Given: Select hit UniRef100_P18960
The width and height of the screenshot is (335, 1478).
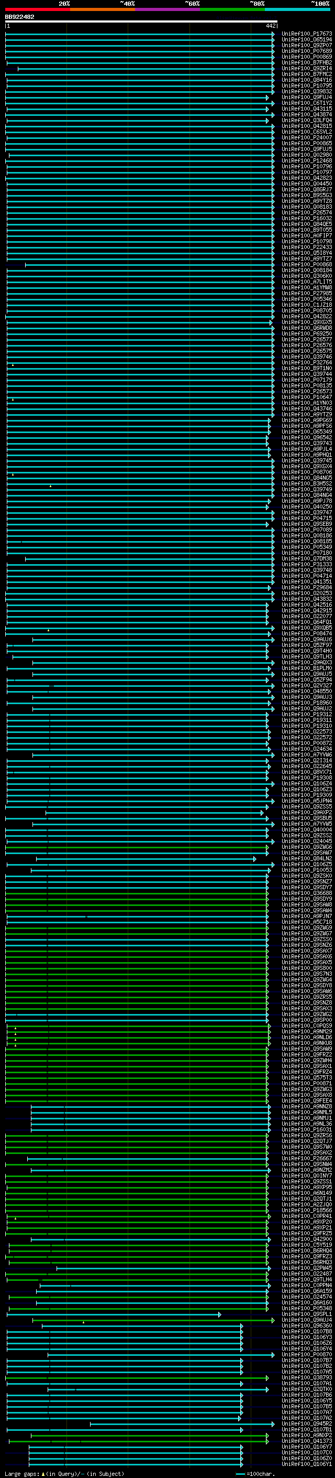Looking at the screenshot, I should (307, 703).
